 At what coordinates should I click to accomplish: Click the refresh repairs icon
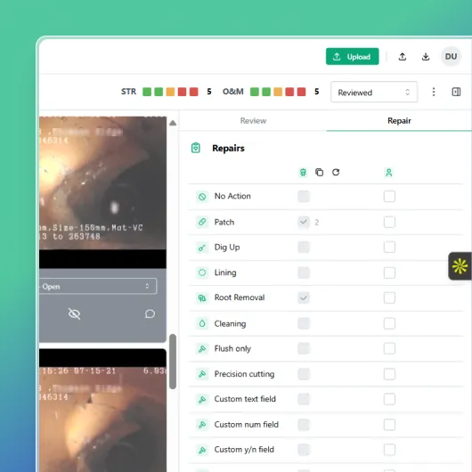click(336, 172)
